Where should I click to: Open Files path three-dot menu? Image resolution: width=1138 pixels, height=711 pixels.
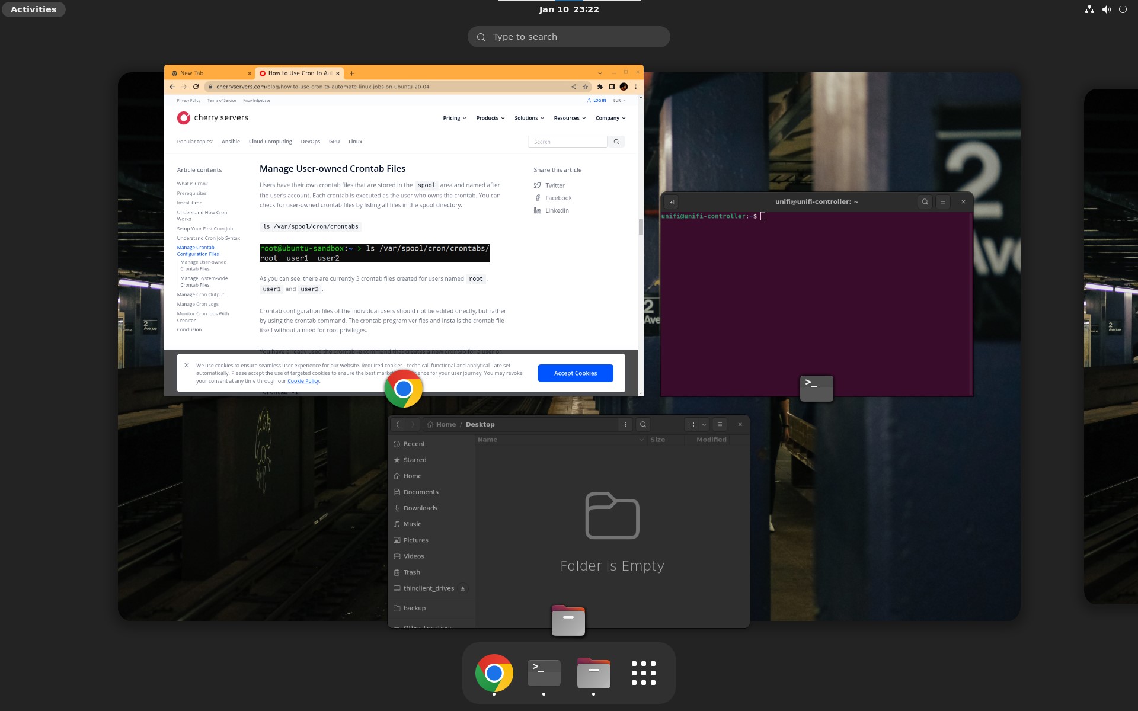625,424
